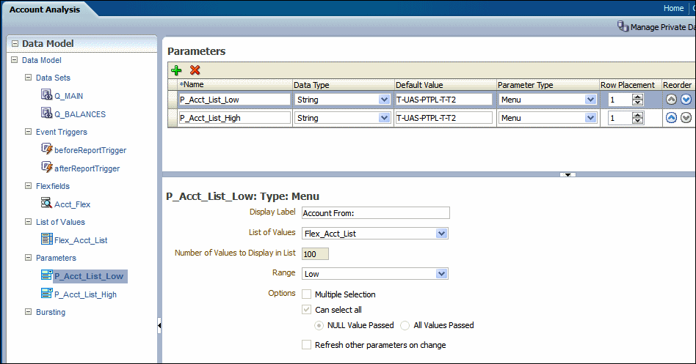The image size is (696, 364).
Task: Move P_Acct_List_Low row down
Action: click(686, 100)
